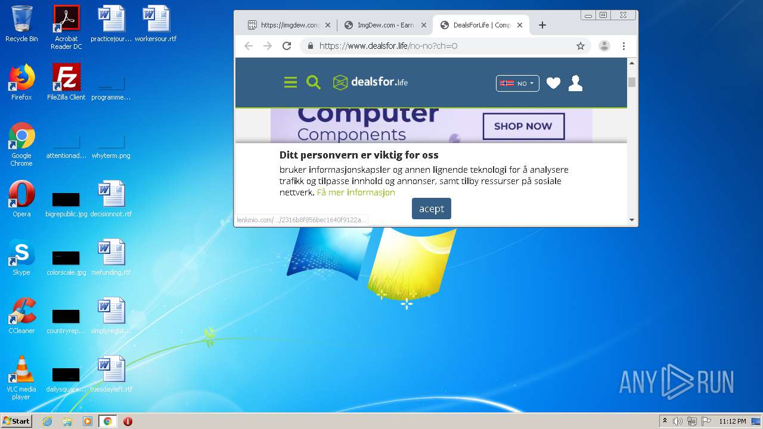Viewport: 763px width, 429px height.
Task: Reload the page in Chrome
Action: 287,46
